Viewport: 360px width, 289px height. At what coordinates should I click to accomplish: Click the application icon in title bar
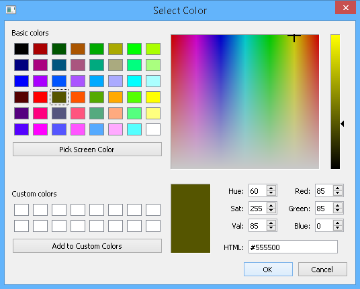[x=11, y=10]
